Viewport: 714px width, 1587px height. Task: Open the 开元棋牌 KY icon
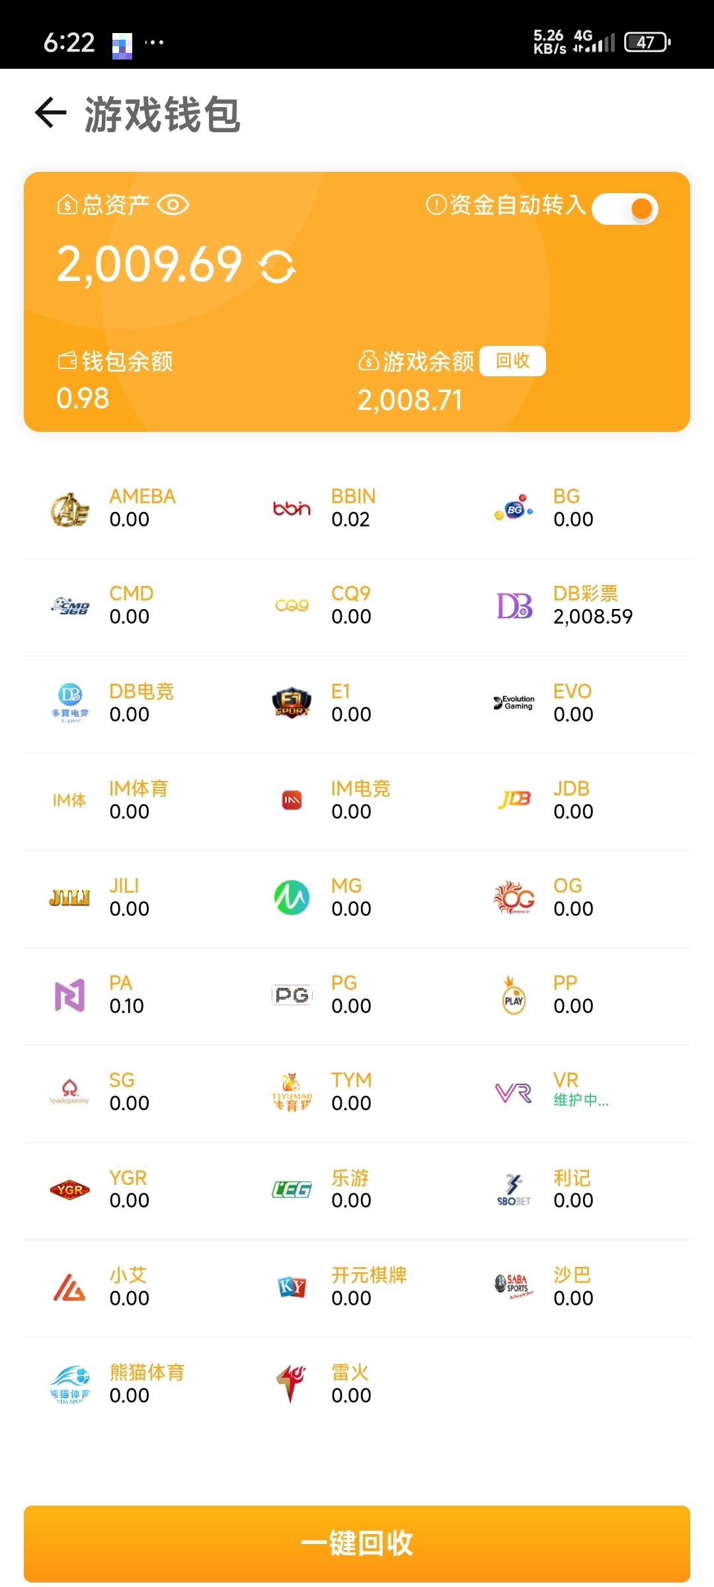point(292,1287)
